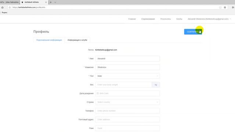Image resolution: width=235 pixels, height=132 pixels.
Task: Click the Фамилия input field
Action: click(x=127, y=67)
